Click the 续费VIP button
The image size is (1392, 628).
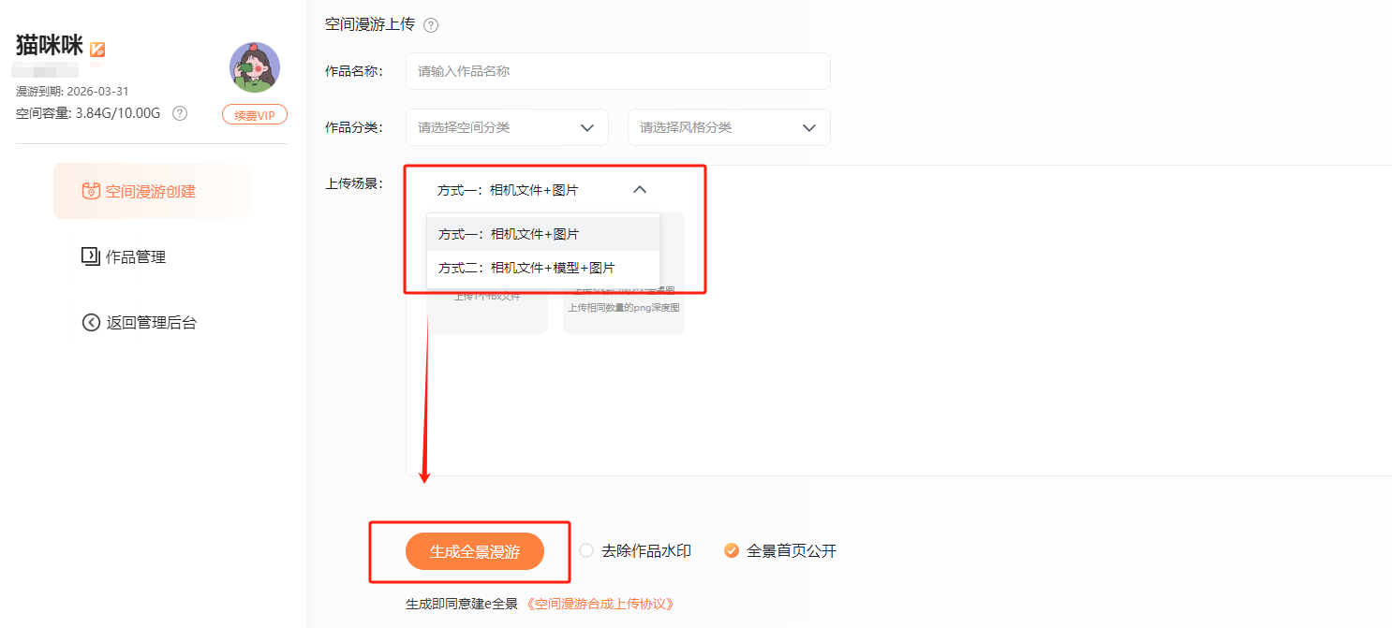[255, 114]
